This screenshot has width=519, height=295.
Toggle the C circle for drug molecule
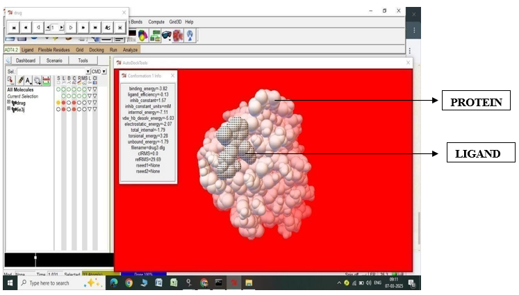[76, 102]
